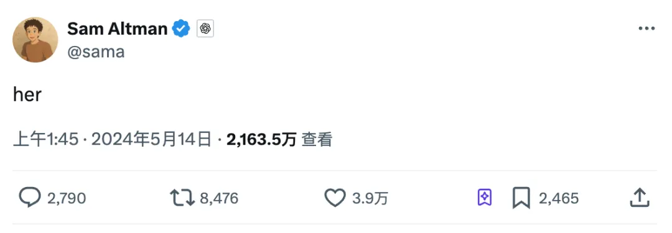The height and width of the screenshot is (233, 672).
Task: Click the 2,465 bookmarks count
Action: tap(559, 198)
